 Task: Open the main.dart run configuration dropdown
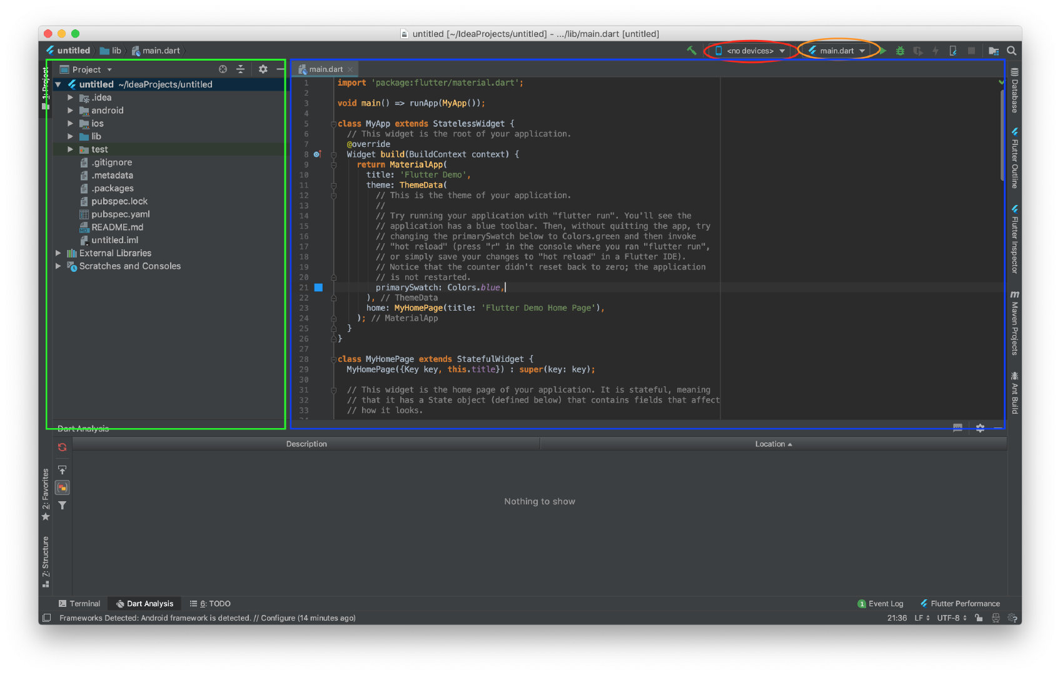click(837, 51)
